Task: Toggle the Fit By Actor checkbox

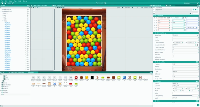Action: 173,79
